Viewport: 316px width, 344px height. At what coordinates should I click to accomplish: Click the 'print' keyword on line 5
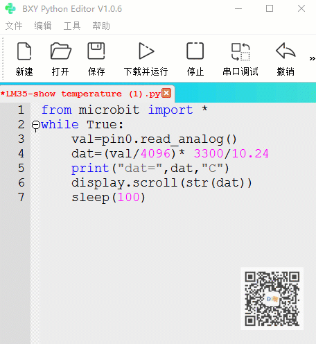90,169
